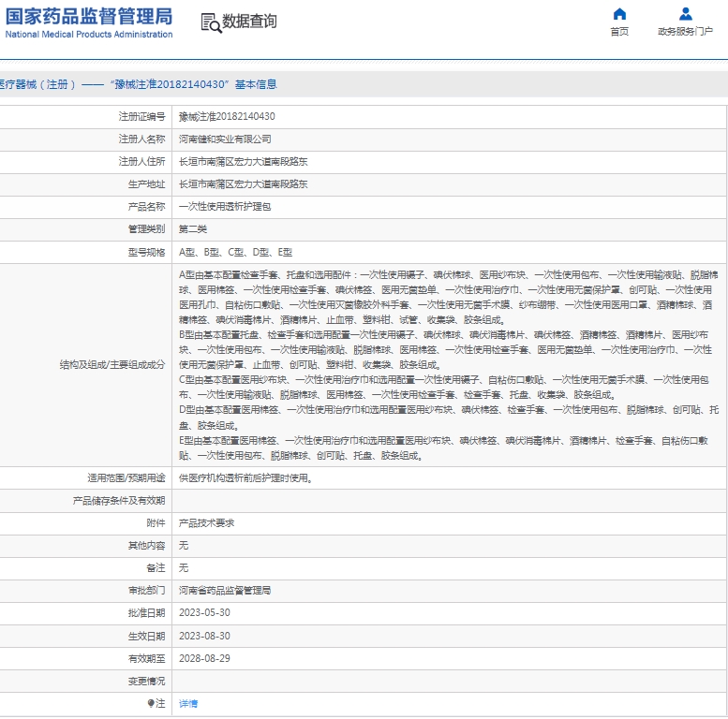Click the 数据查询 search document icon
Viewport: 728px width, 719px height.
(x=211, y=22)
